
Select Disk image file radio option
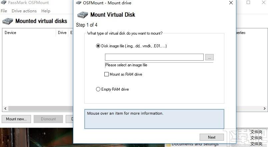pos(98,46)
